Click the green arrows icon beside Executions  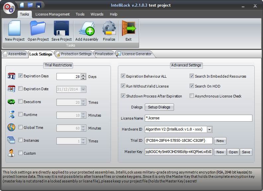[x=11, y=101]
